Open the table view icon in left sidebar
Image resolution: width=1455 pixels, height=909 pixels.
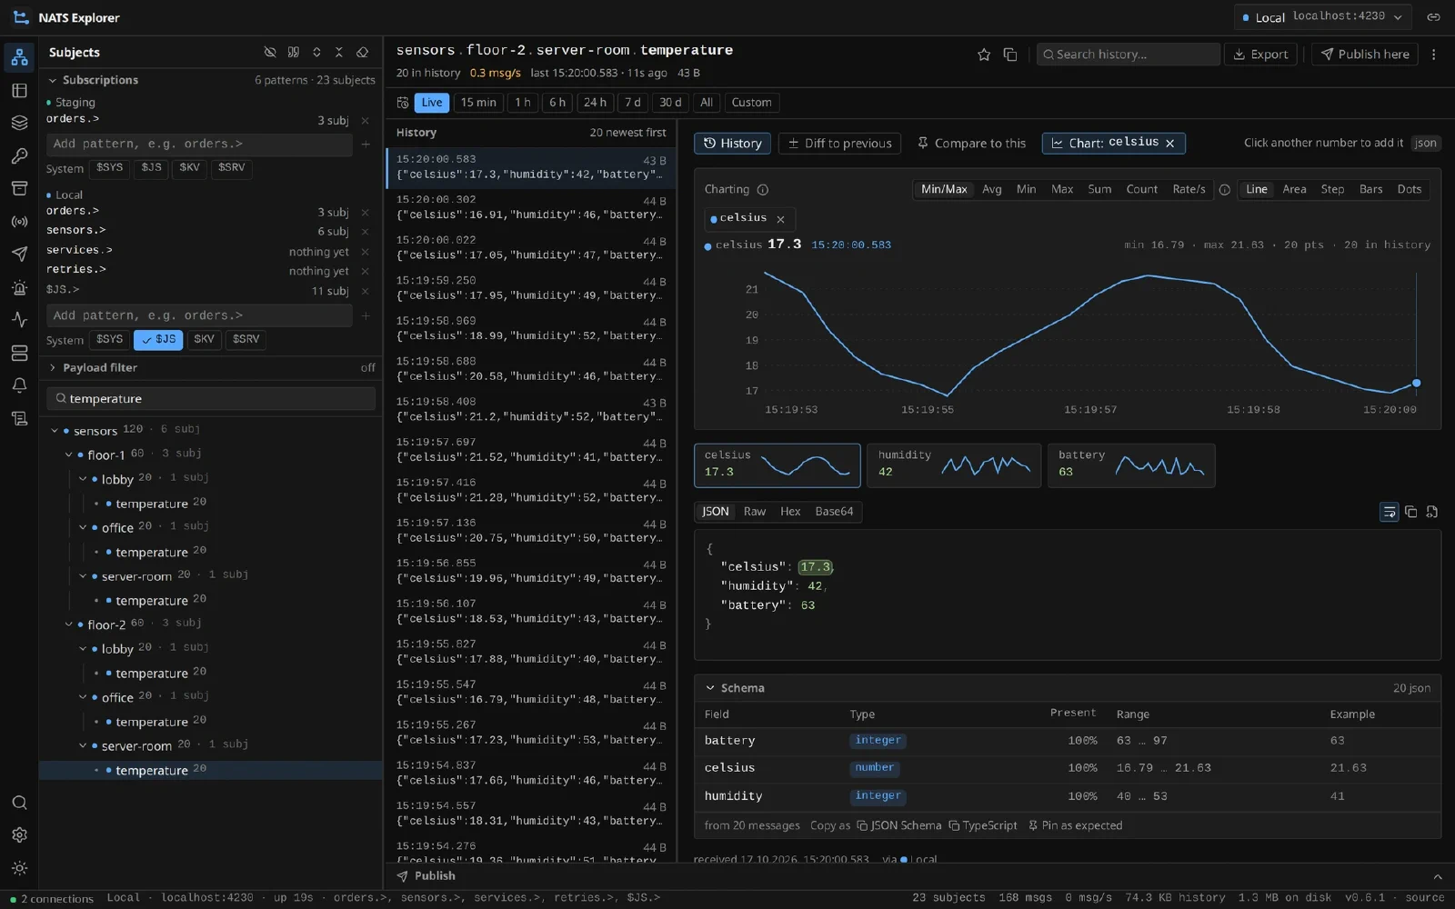pos(19,90)
